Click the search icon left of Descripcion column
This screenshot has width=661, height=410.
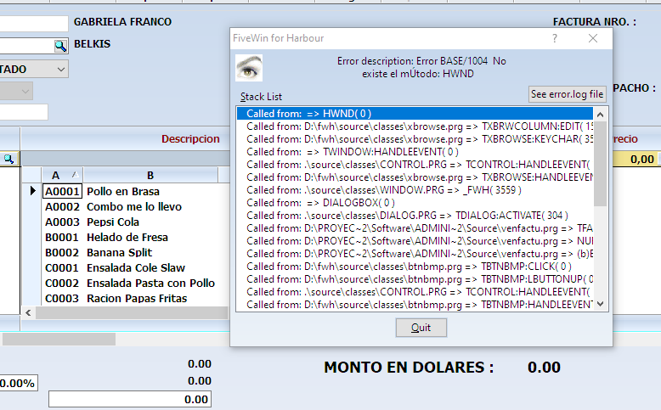point(8,159)
